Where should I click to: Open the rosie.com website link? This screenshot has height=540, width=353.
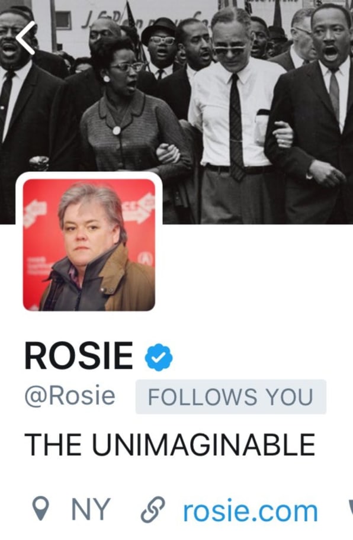tap(250, 511)
